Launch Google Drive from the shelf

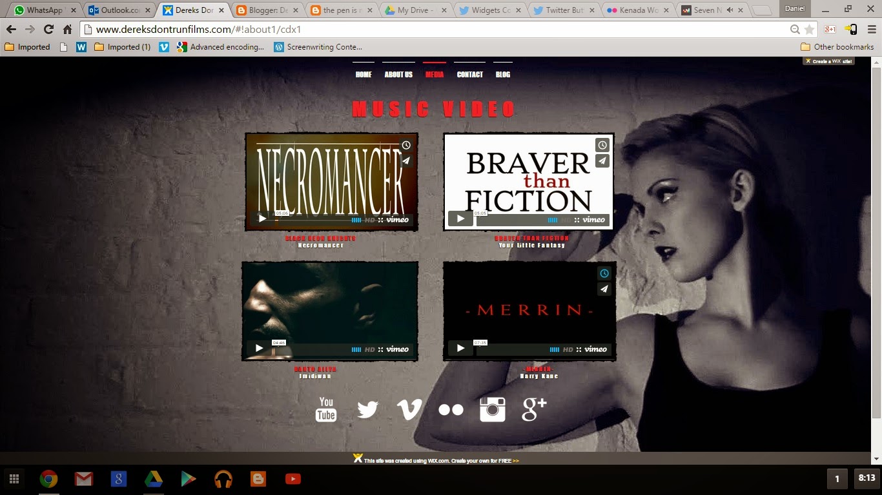tap(153, 479)
